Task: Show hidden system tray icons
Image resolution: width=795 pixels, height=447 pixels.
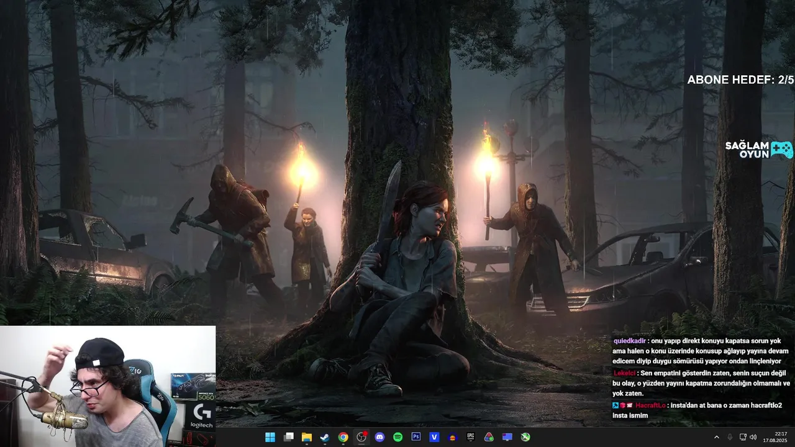Action: (x=716, y=437)
